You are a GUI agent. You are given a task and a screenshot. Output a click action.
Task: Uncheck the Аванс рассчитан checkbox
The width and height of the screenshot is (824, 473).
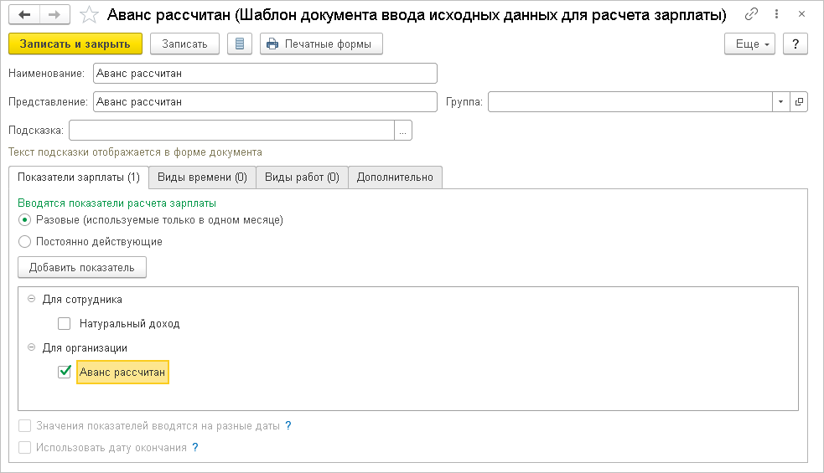[64, 372]
